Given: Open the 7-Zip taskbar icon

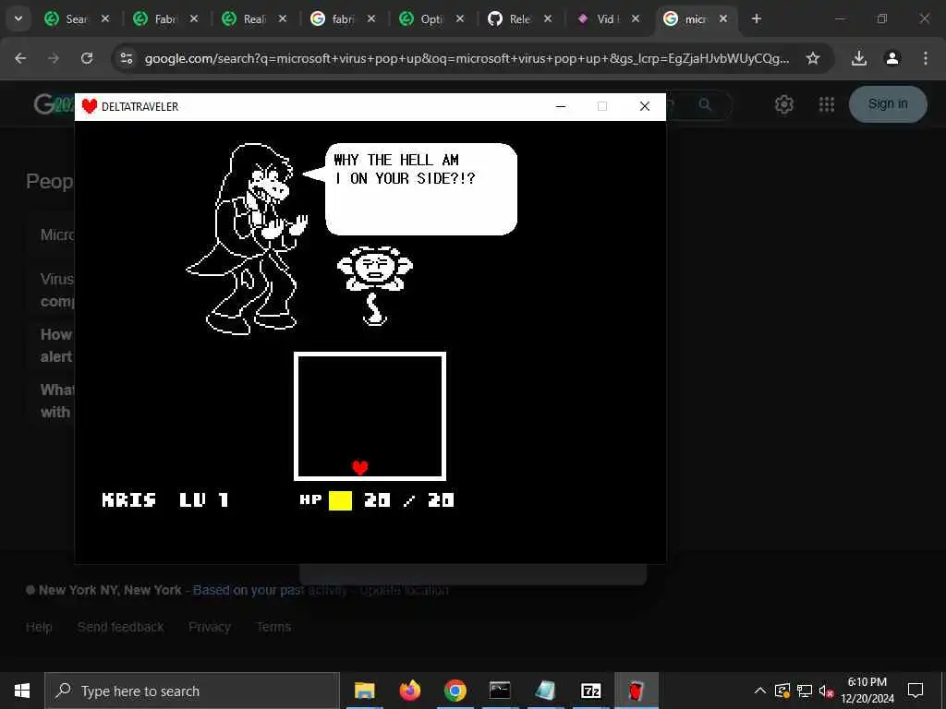Looking at the screenshot, I should pyautogui.click(x=590, y=691).
